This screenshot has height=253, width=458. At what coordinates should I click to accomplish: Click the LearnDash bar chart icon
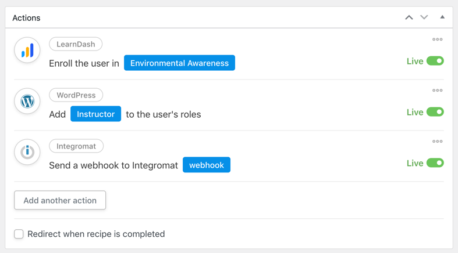click(27, 50)
